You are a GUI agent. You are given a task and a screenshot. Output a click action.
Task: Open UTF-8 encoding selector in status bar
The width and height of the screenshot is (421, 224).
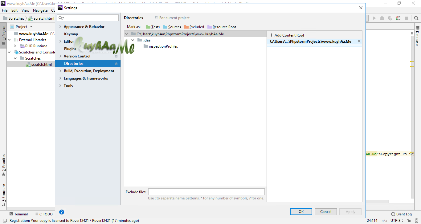tap(397, 221)
